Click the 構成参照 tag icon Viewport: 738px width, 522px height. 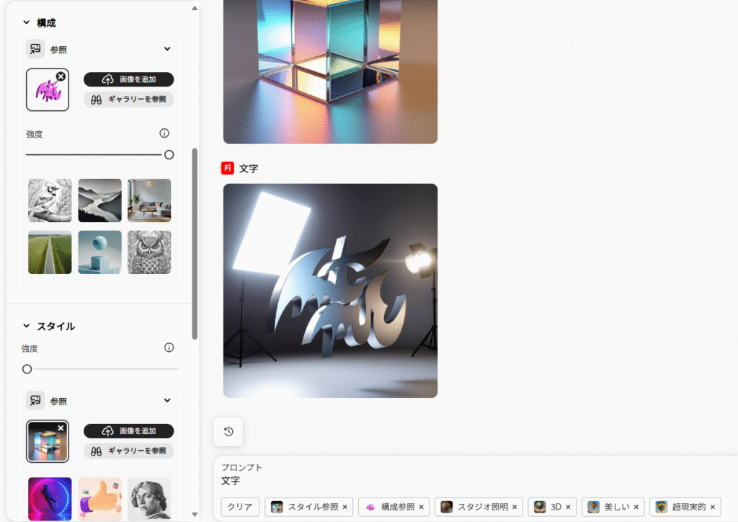(x=370, y=507)
